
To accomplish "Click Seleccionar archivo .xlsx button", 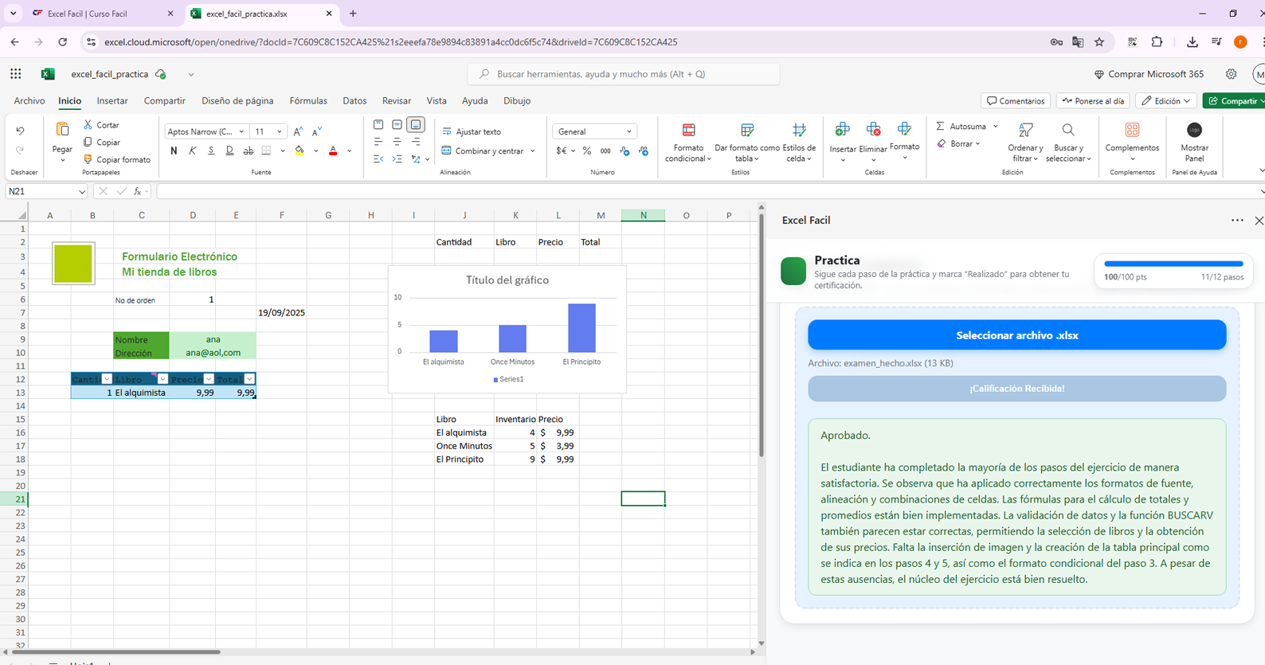I will (x=1017, y=335).
